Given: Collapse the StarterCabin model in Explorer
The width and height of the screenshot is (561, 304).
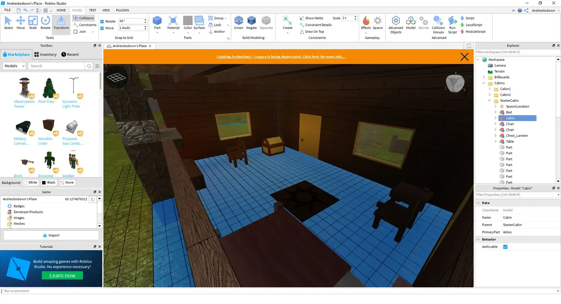Looking at the screenshot, I should coord(489,100).
